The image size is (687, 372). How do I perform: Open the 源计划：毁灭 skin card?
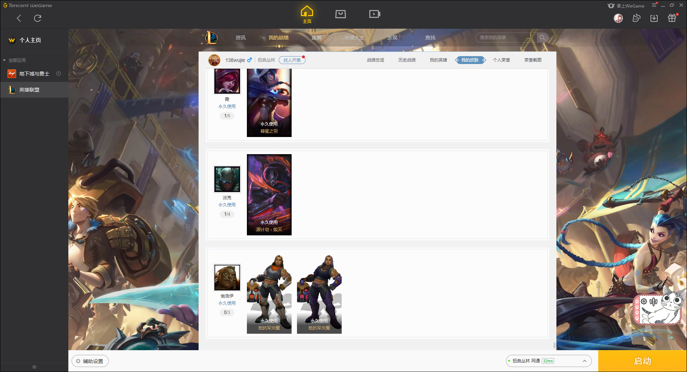pos(269,195)
